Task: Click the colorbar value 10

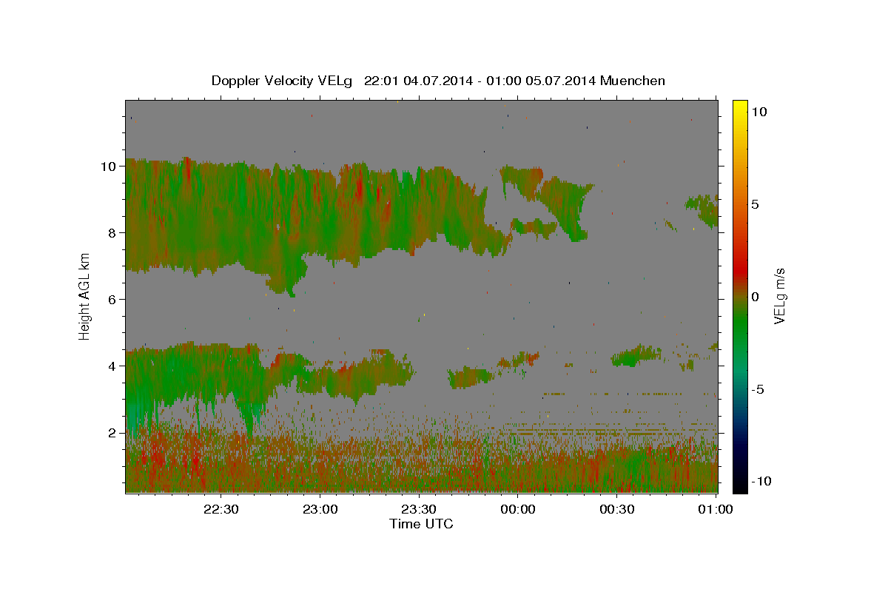Action: coord(760,112)
